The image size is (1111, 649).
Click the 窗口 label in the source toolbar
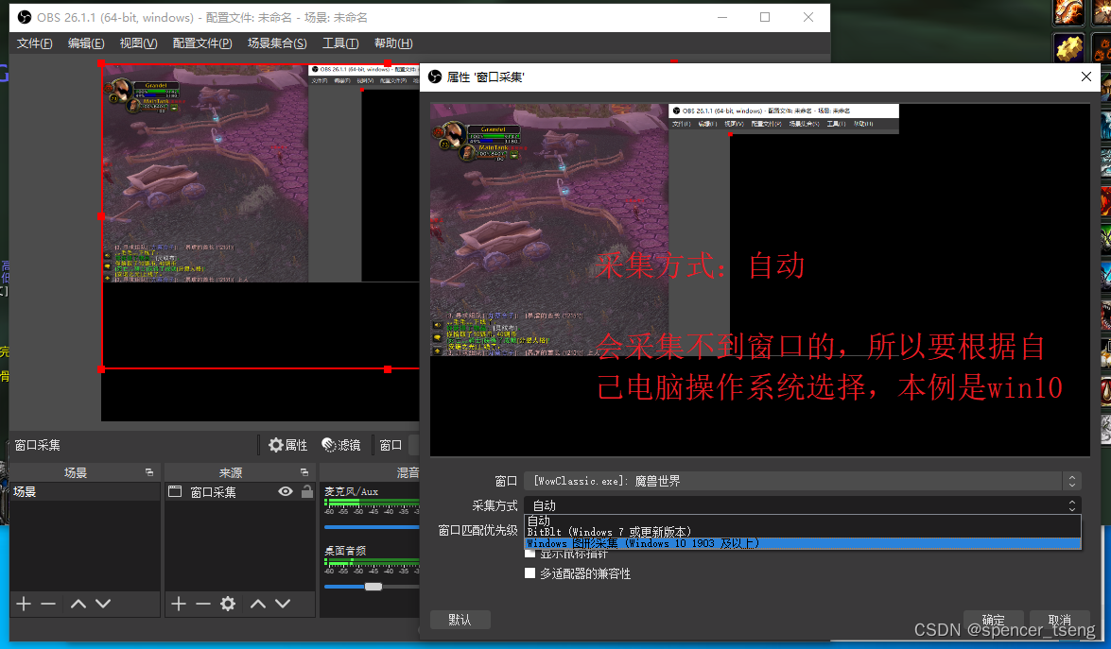click(391, 444)
